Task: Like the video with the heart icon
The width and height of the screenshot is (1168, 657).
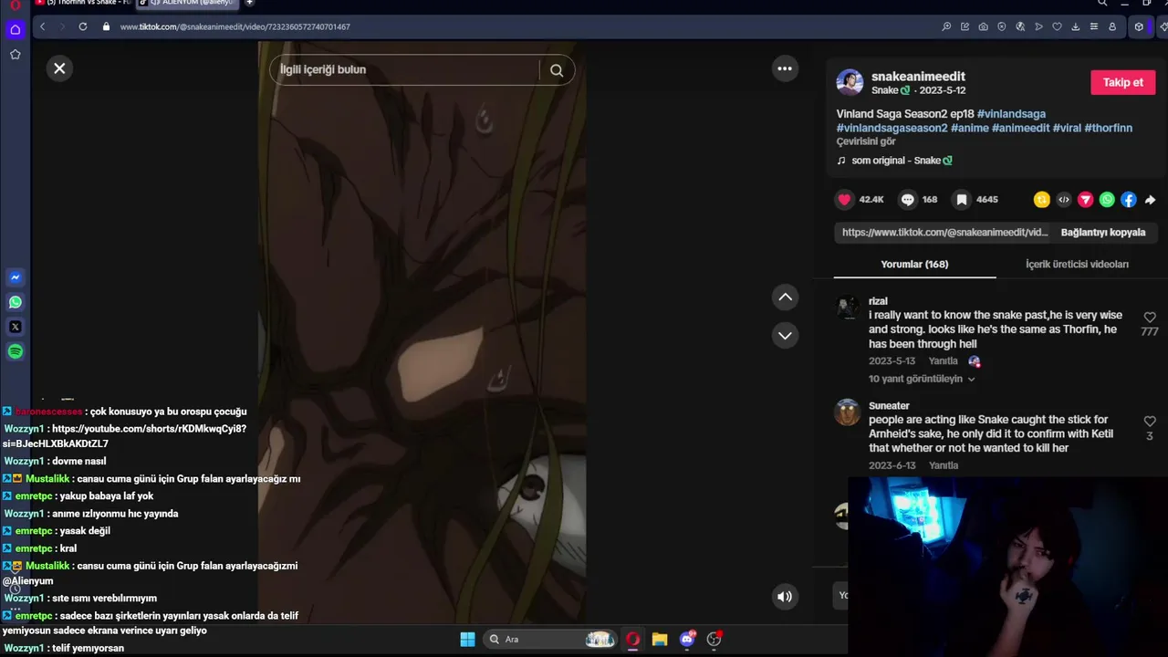Action: tap(844, 200)
